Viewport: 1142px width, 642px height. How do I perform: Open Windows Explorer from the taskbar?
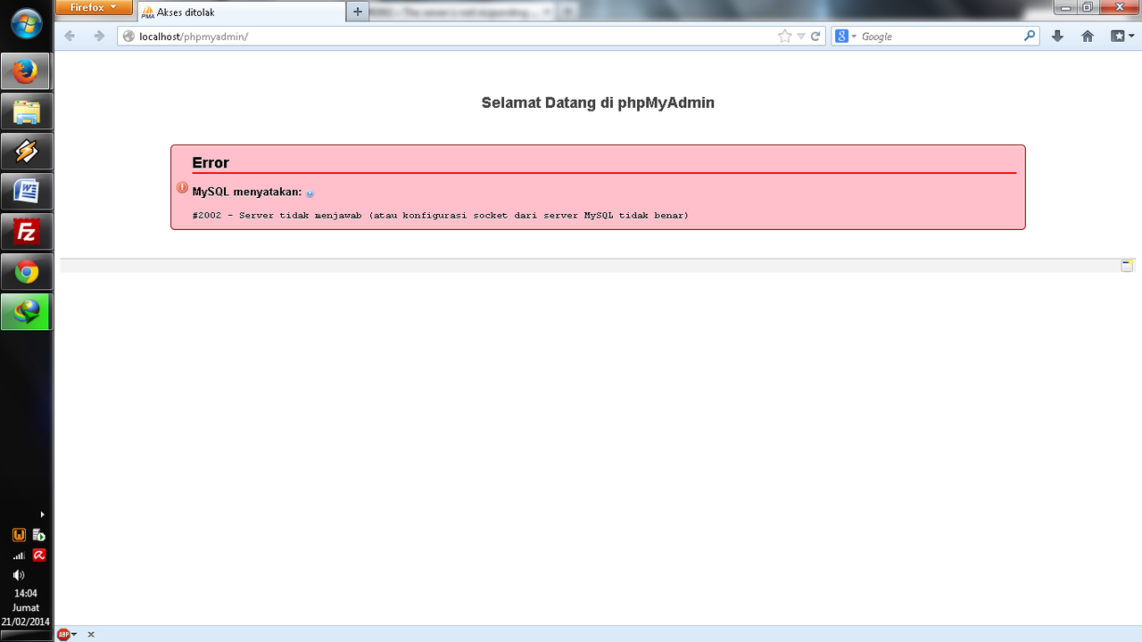[27, 111]
